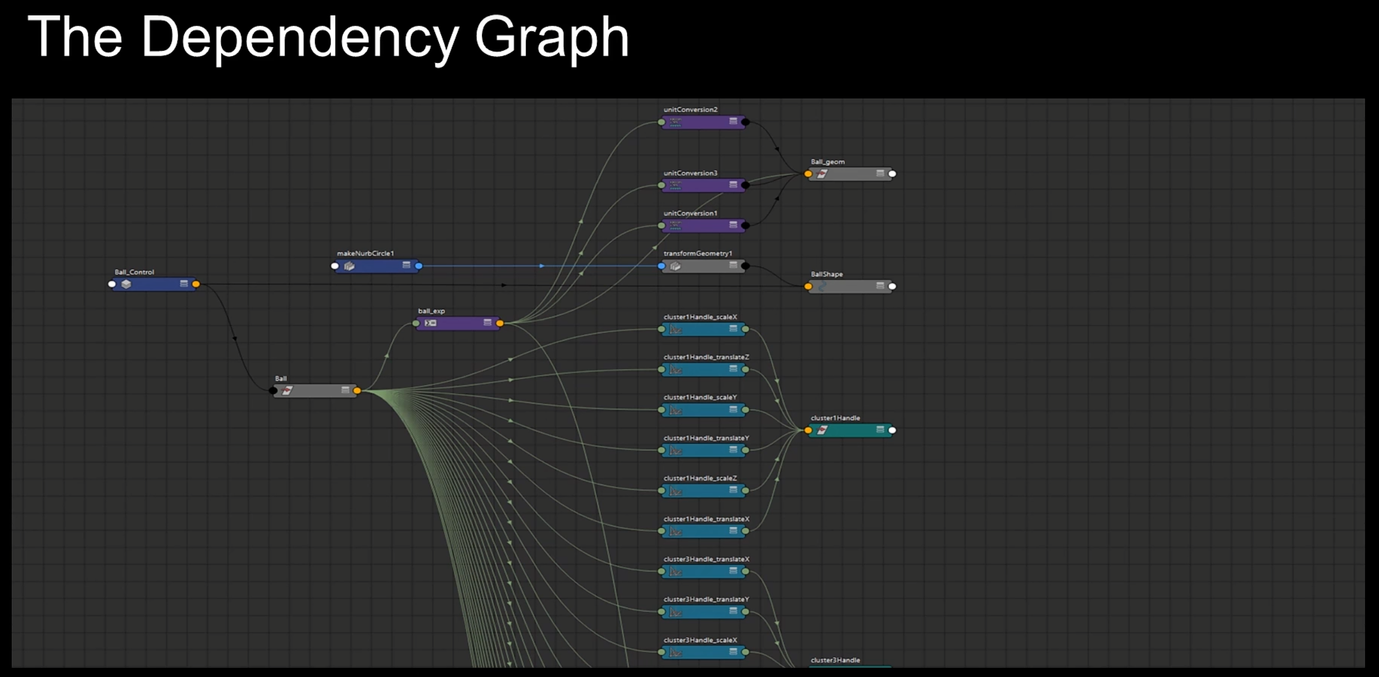Click the cluster1Handle_scaleX anim curve icon

(x=675, y=329)
